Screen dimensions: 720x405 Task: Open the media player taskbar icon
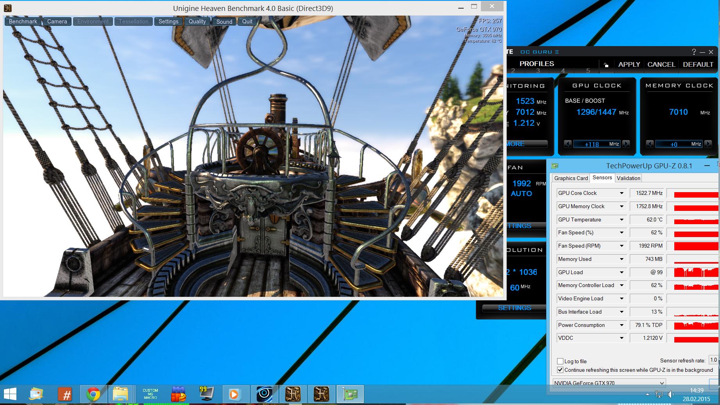pos(234,394)
